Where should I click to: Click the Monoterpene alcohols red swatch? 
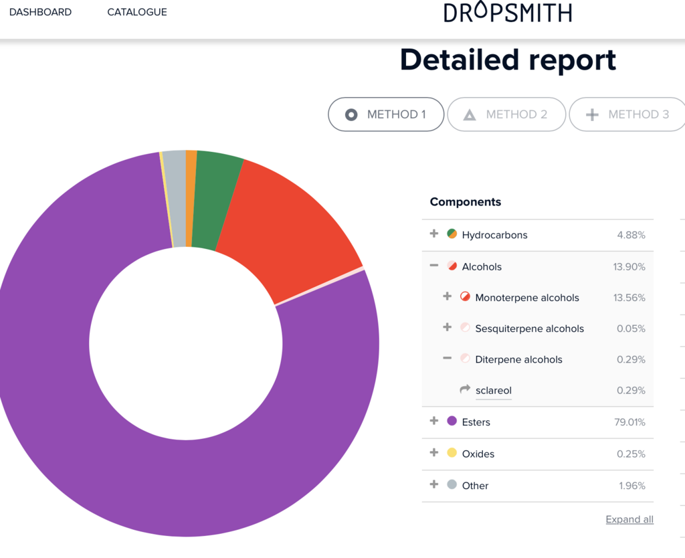[x=465, y=296]
